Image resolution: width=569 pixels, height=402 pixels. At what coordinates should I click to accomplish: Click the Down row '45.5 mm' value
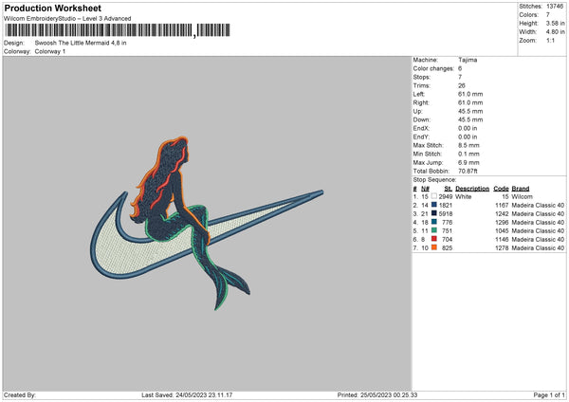[470, 119]
